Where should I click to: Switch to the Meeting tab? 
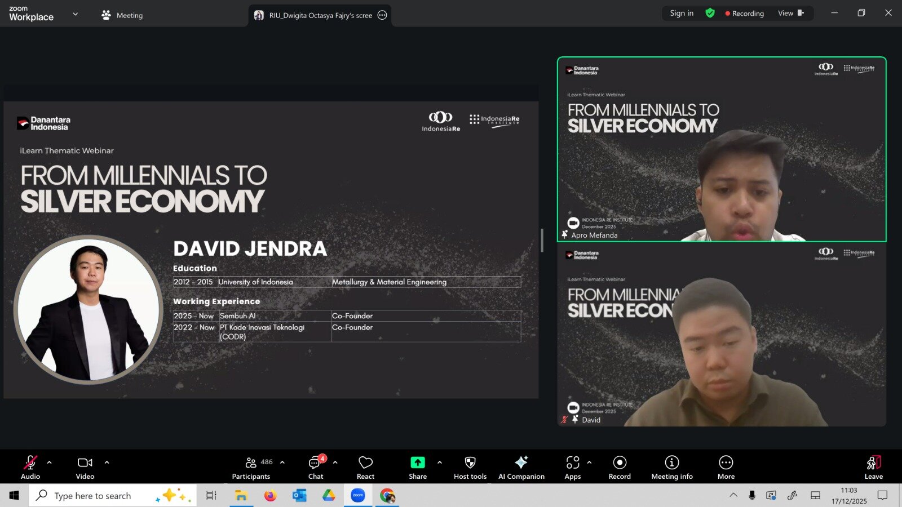point(122,15)
